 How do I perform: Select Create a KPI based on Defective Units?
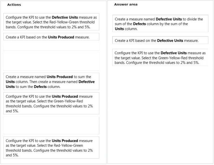click(x=160, y=40)
